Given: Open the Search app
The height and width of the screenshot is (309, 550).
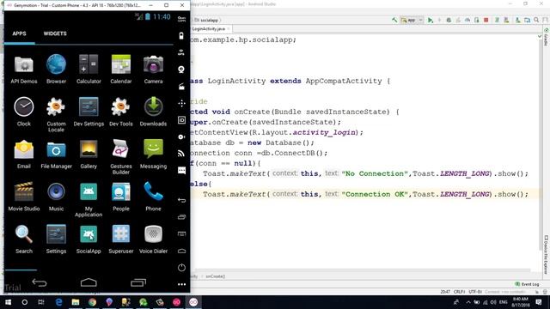Looking at the screenshot, I should tap(24, 239).
